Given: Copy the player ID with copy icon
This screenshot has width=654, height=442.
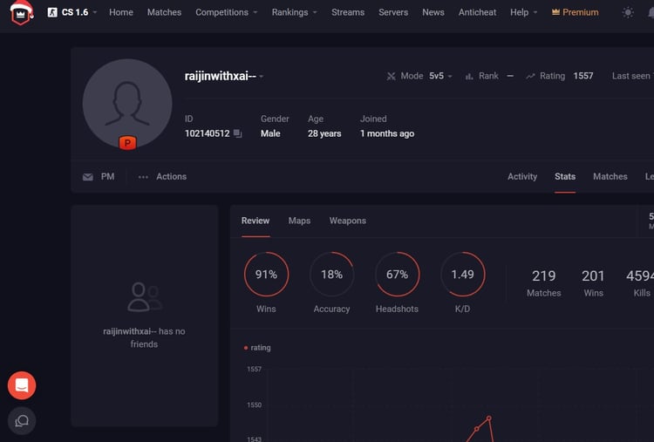Looking at the screenshot, I should pyautogui.click(x=237, y=133).
